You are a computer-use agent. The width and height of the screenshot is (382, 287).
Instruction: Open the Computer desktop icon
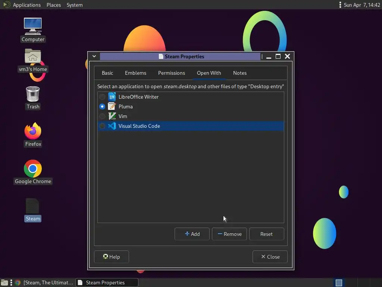[33, 27]
